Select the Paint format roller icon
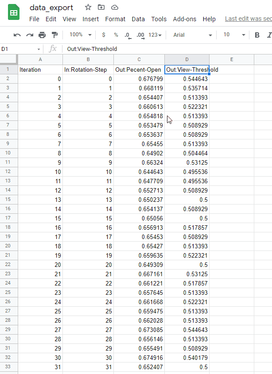272x374 pixels. pyautogui.click(x=54, y=35)
